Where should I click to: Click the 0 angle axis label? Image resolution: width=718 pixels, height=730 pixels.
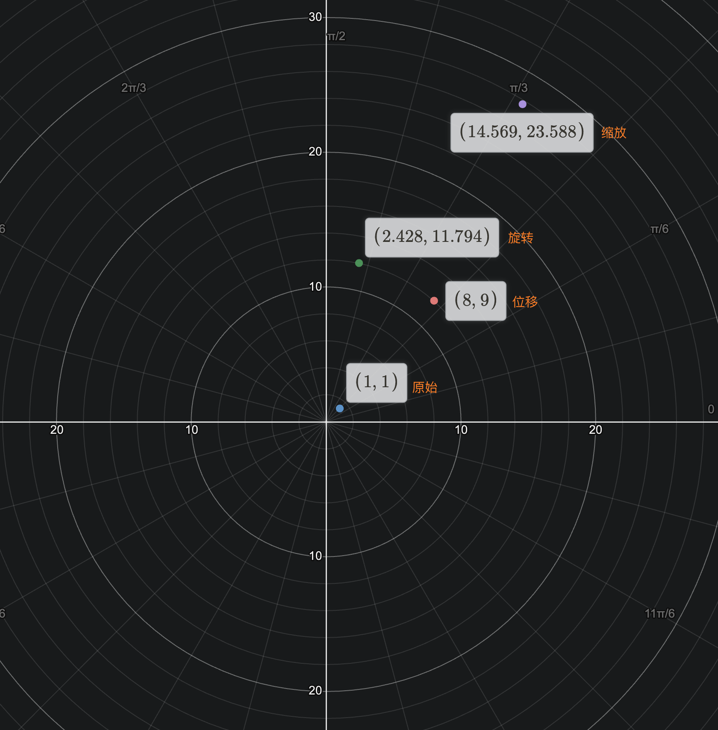[710, 409]
